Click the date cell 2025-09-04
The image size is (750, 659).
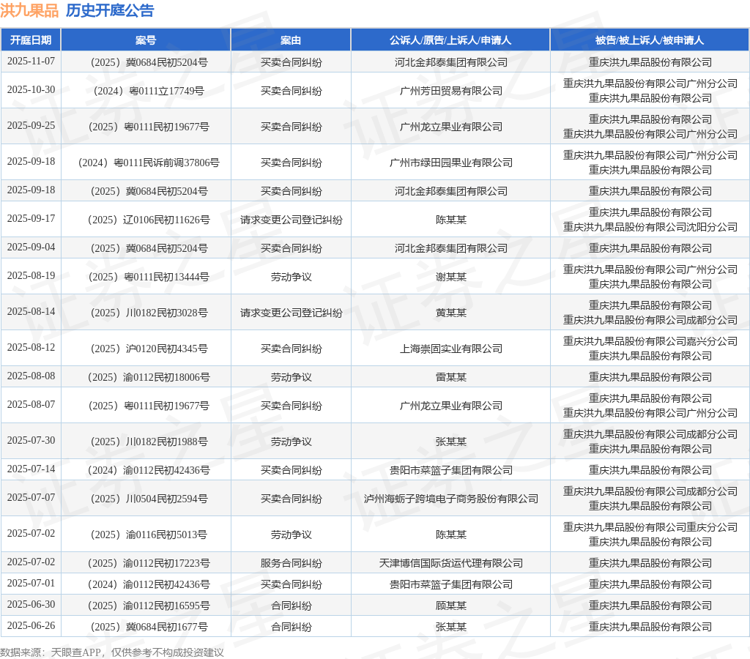(31, 247)
